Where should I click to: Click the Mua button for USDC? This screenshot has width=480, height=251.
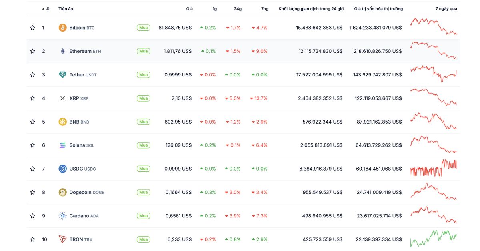pyautogui.click(x=143, y=169)
